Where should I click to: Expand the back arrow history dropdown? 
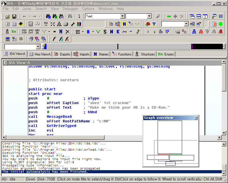30,17
